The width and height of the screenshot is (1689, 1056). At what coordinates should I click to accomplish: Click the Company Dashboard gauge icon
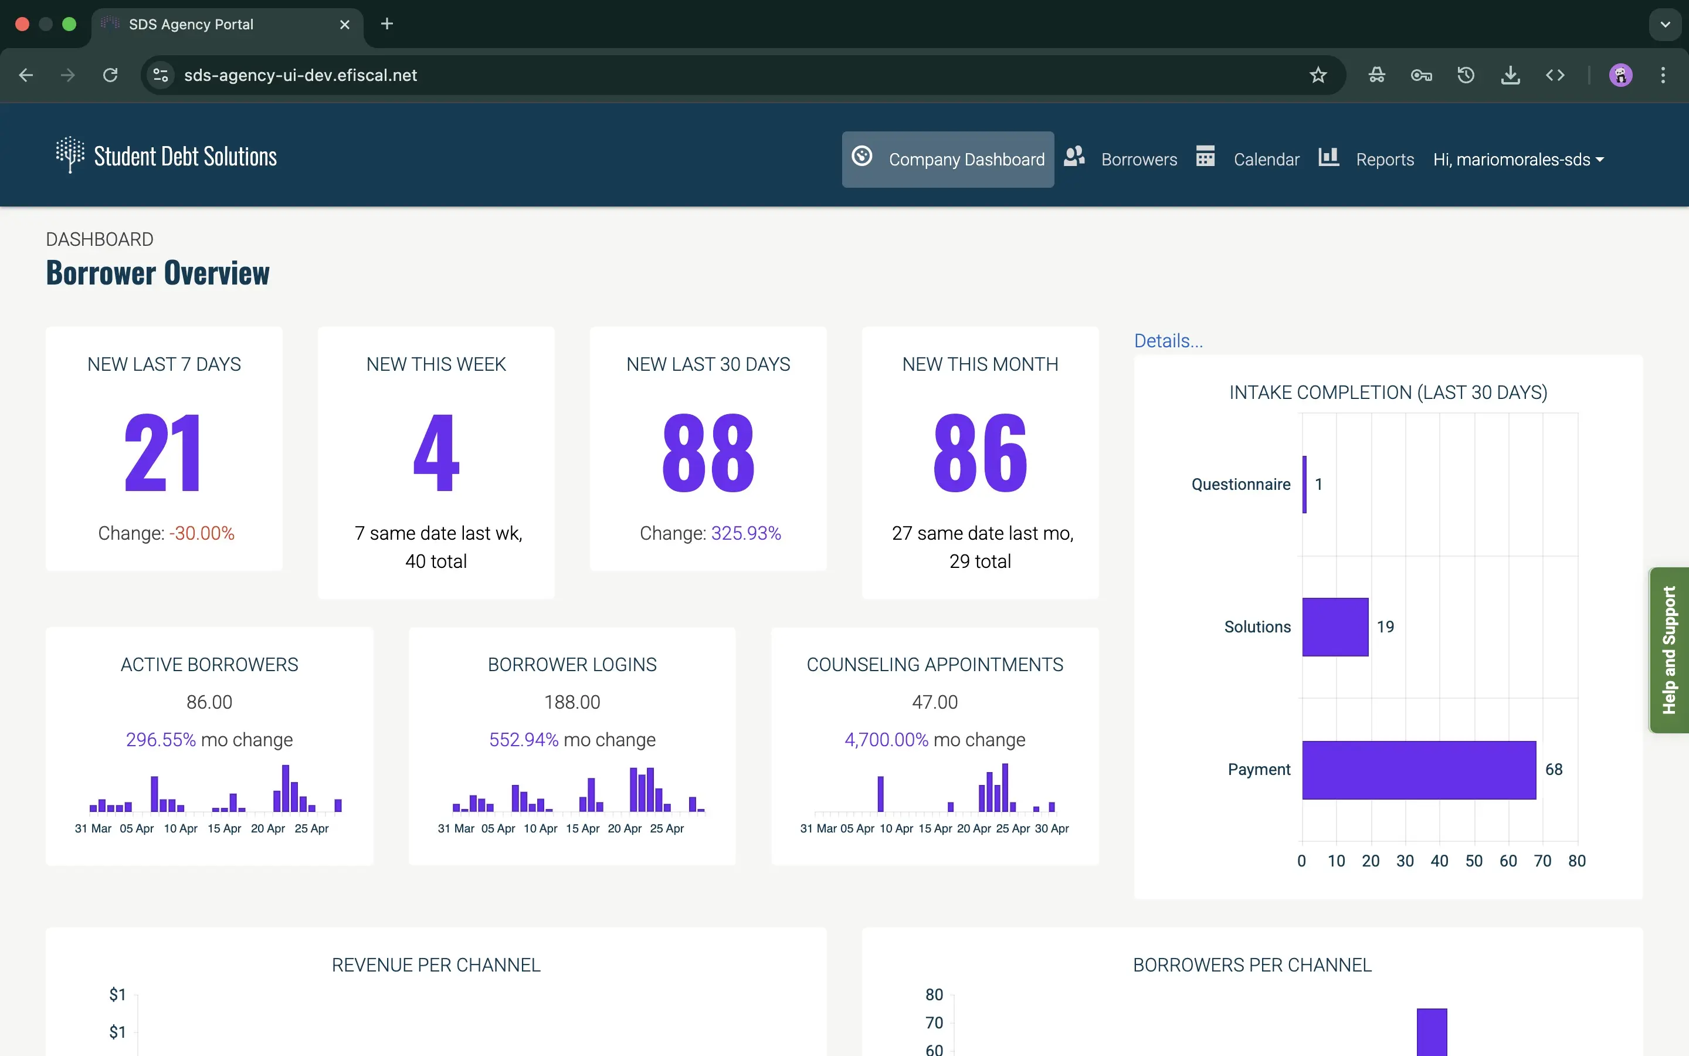click(862, 157)
